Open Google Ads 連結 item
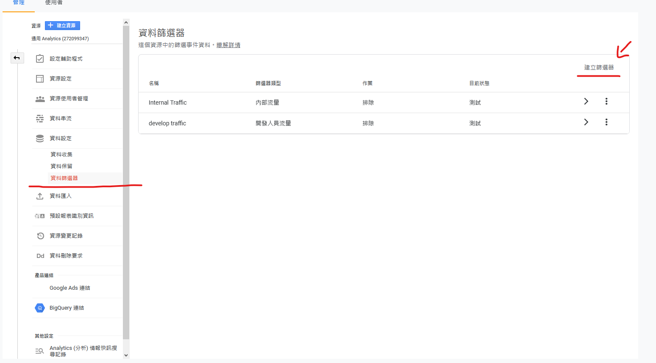 tap(70, 288)
